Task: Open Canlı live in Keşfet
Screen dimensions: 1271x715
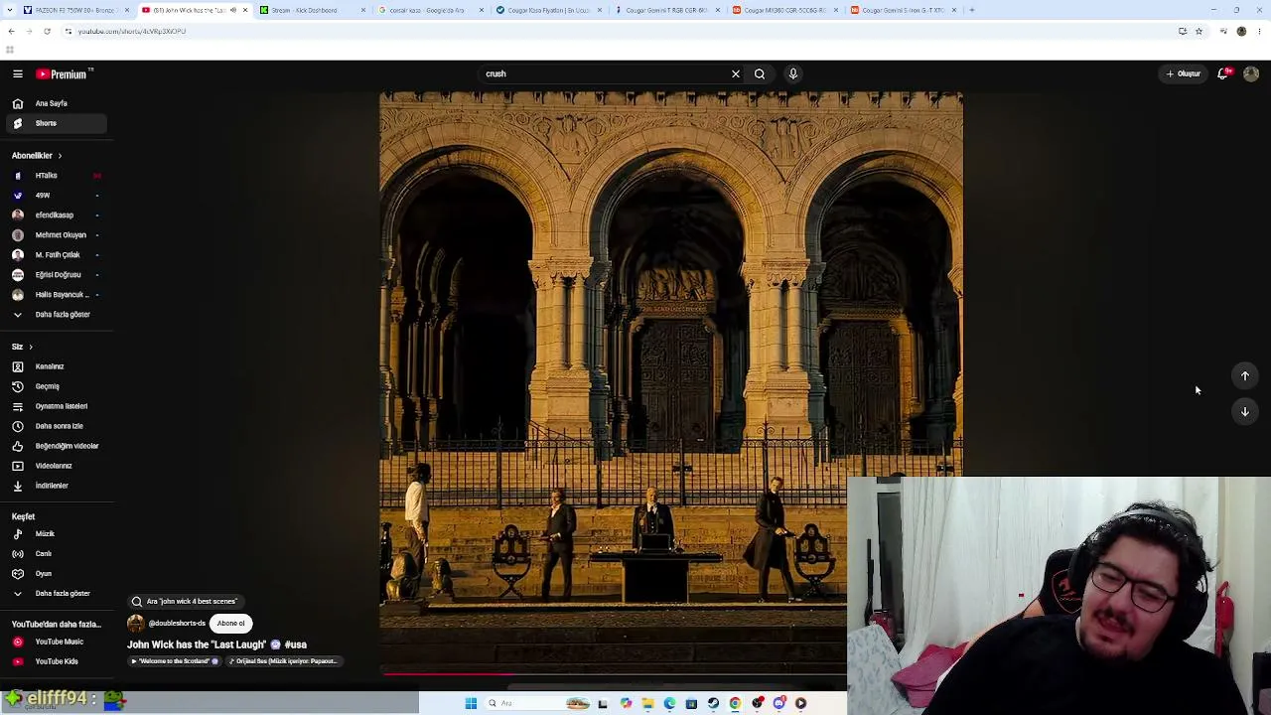Action: 56,554
